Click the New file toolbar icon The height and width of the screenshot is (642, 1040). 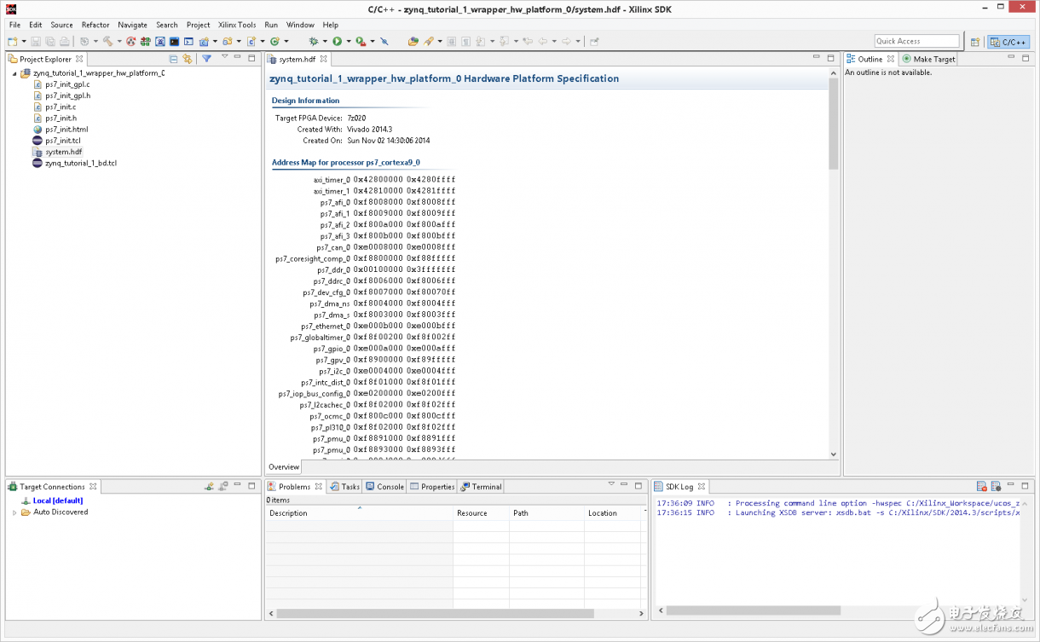[13, 41]
